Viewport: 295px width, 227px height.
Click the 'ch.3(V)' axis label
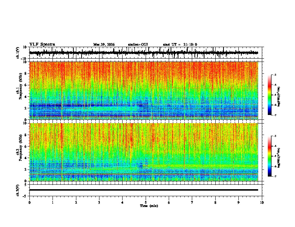coord(18,190)
